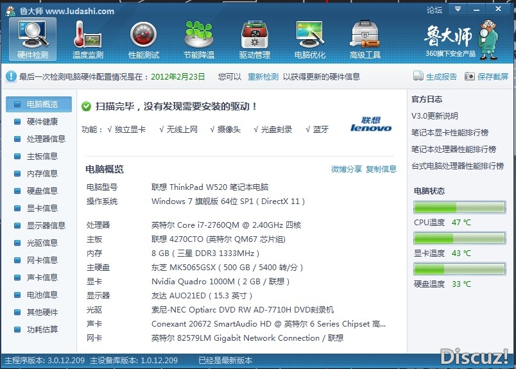Open V3.0更新说明 in official log
Screen dimensions: 516x369
click(434, 116)
